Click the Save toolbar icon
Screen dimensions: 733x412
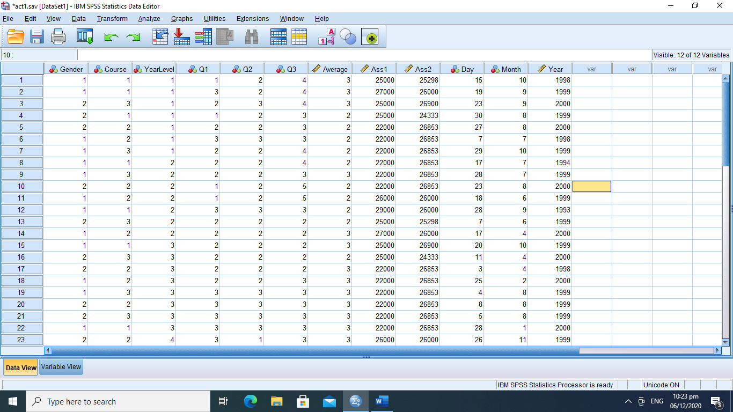pyautogui.click(x=36, y=36)
